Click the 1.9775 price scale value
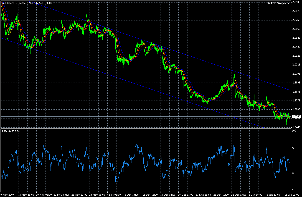This screenshot has height=197, width=302. click(x=296, y=101)
